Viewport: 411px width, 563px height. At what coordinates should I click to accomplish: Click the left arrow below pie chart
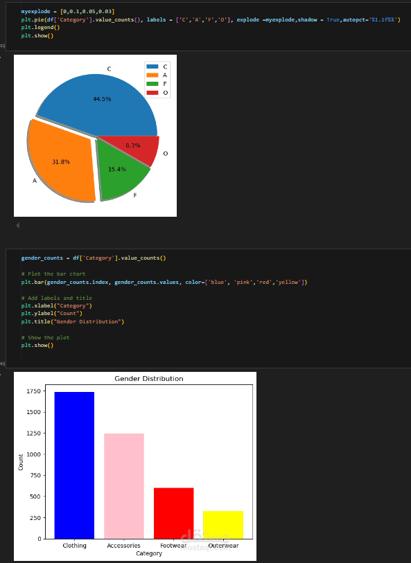tap(17, 226)
